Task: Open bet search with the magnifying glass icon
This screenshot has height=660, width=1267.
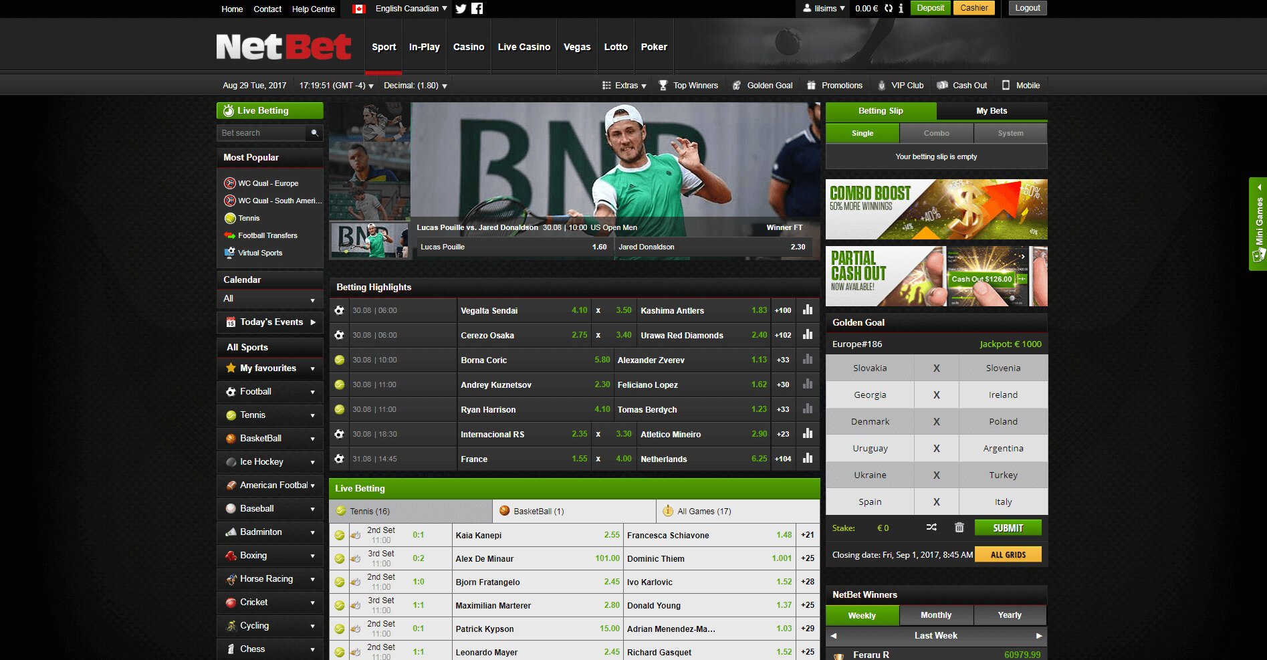Action: (314, 133)
